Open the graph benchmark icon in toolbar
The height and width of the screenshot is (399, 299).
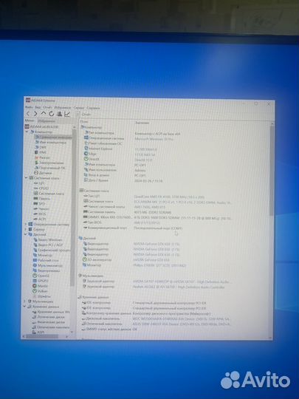pyautogui.click(x=67, y=114)
